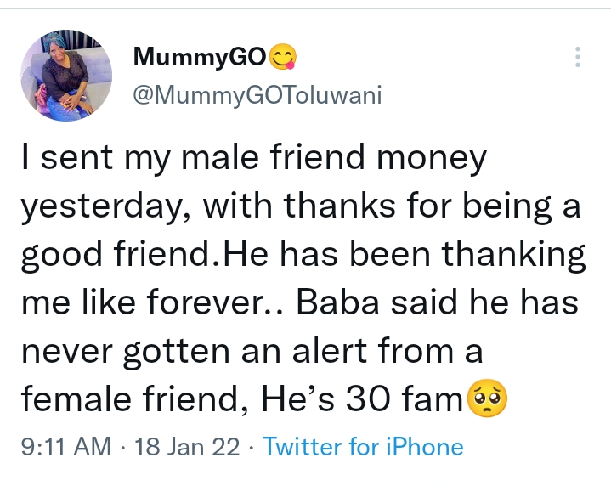This screenshot has width=611, height=486.
Task: Click the 9:11 AM timestamp
Action: tap(65, 448)
